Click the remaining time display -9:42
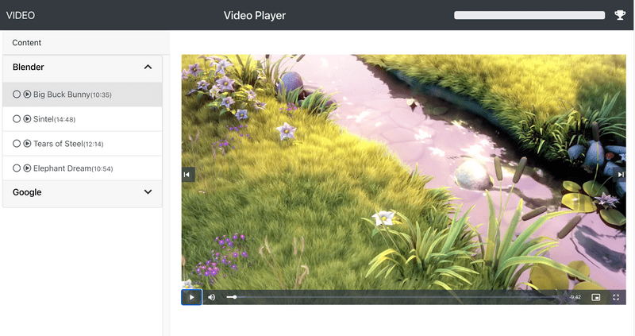Screen dimensions: 635x336 click(x=575, y=297)
